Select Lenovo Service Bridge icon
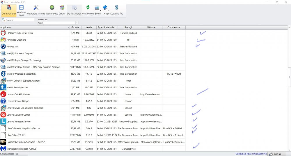Viewport: 291px width, 156px height. coord(3,101)
